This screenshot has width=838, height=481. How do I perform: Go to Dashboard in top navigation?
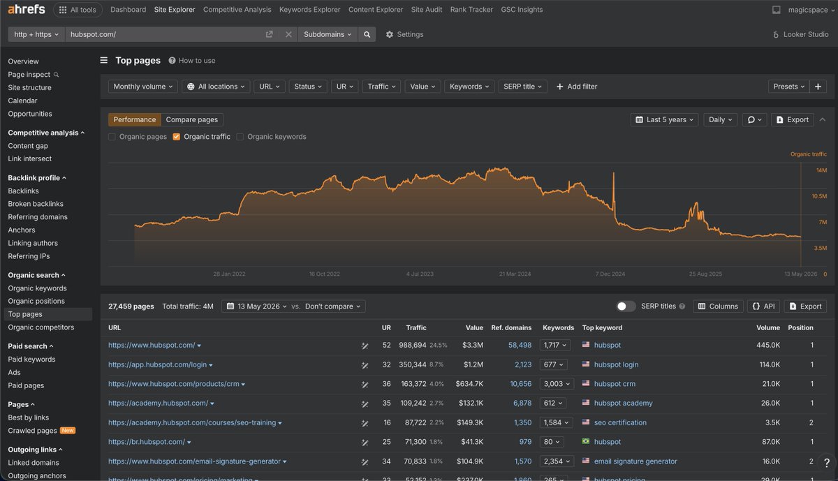(x=128, y=10)
